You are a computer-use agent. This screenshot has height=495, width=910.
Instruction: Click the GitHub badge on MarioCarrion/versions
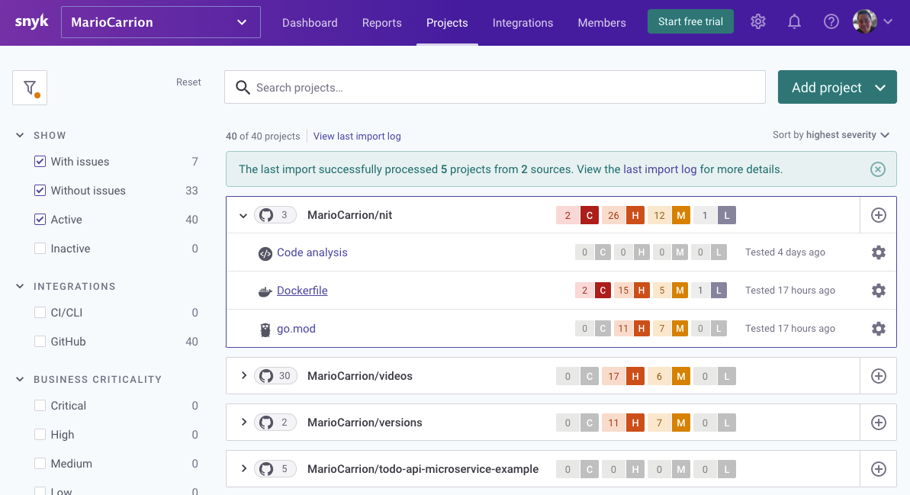click(x=275, y=423)
